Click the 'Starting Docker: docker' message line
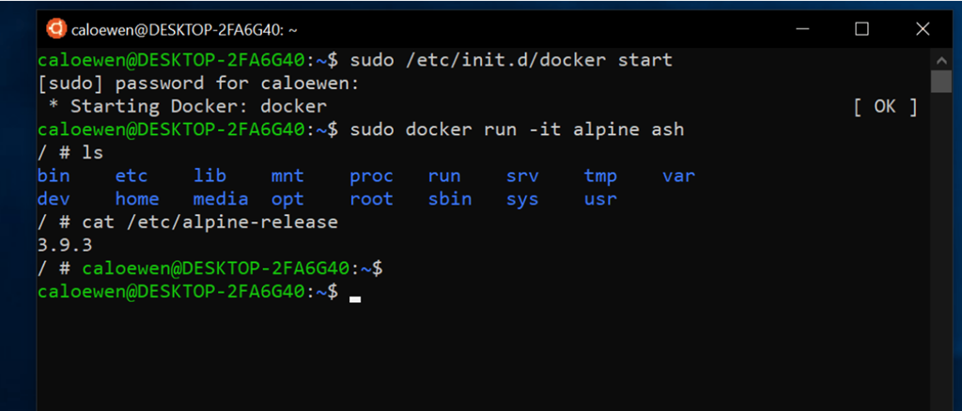962x411 pixels. 188,107
